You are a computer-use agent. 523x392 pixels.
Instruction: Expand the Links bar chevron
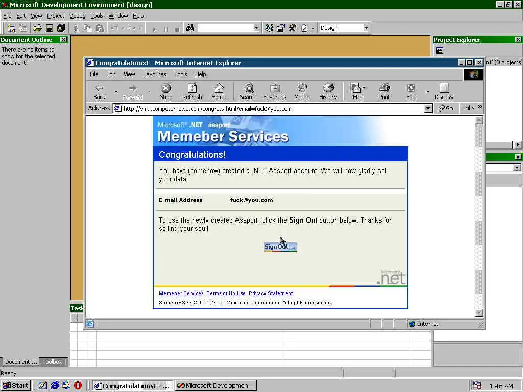tap(480, 107)
